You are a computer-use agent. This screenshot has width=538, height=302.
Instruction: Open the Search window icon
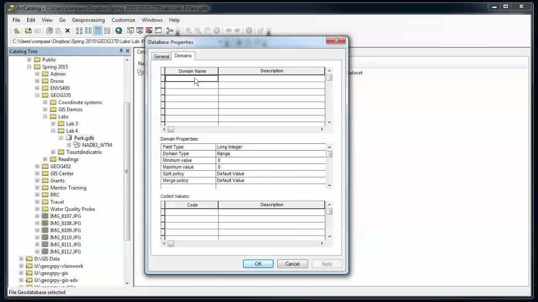pos(140,31)
